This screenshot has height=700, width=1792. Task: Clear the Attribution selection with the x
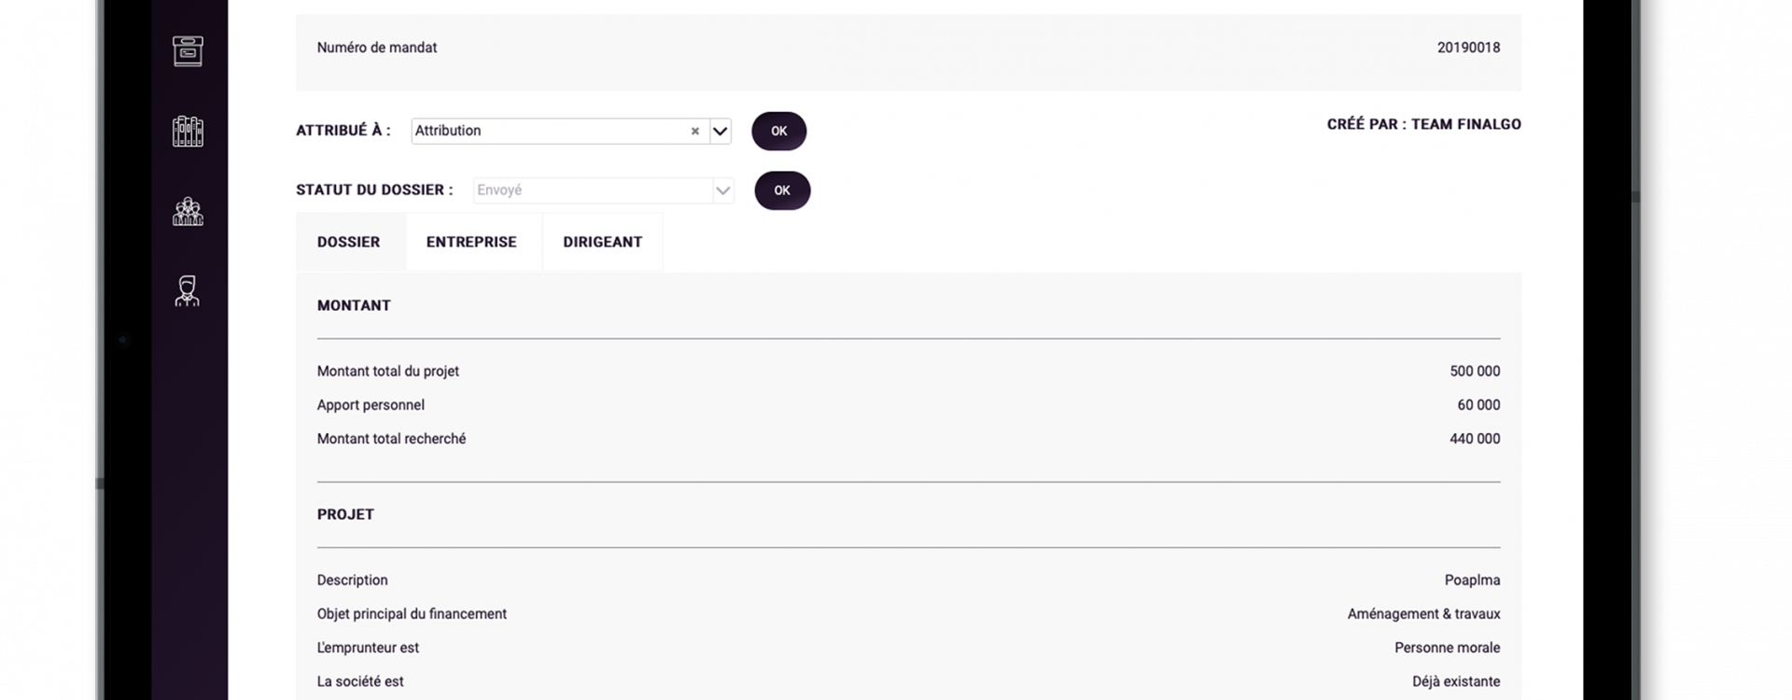pos(694,132)
